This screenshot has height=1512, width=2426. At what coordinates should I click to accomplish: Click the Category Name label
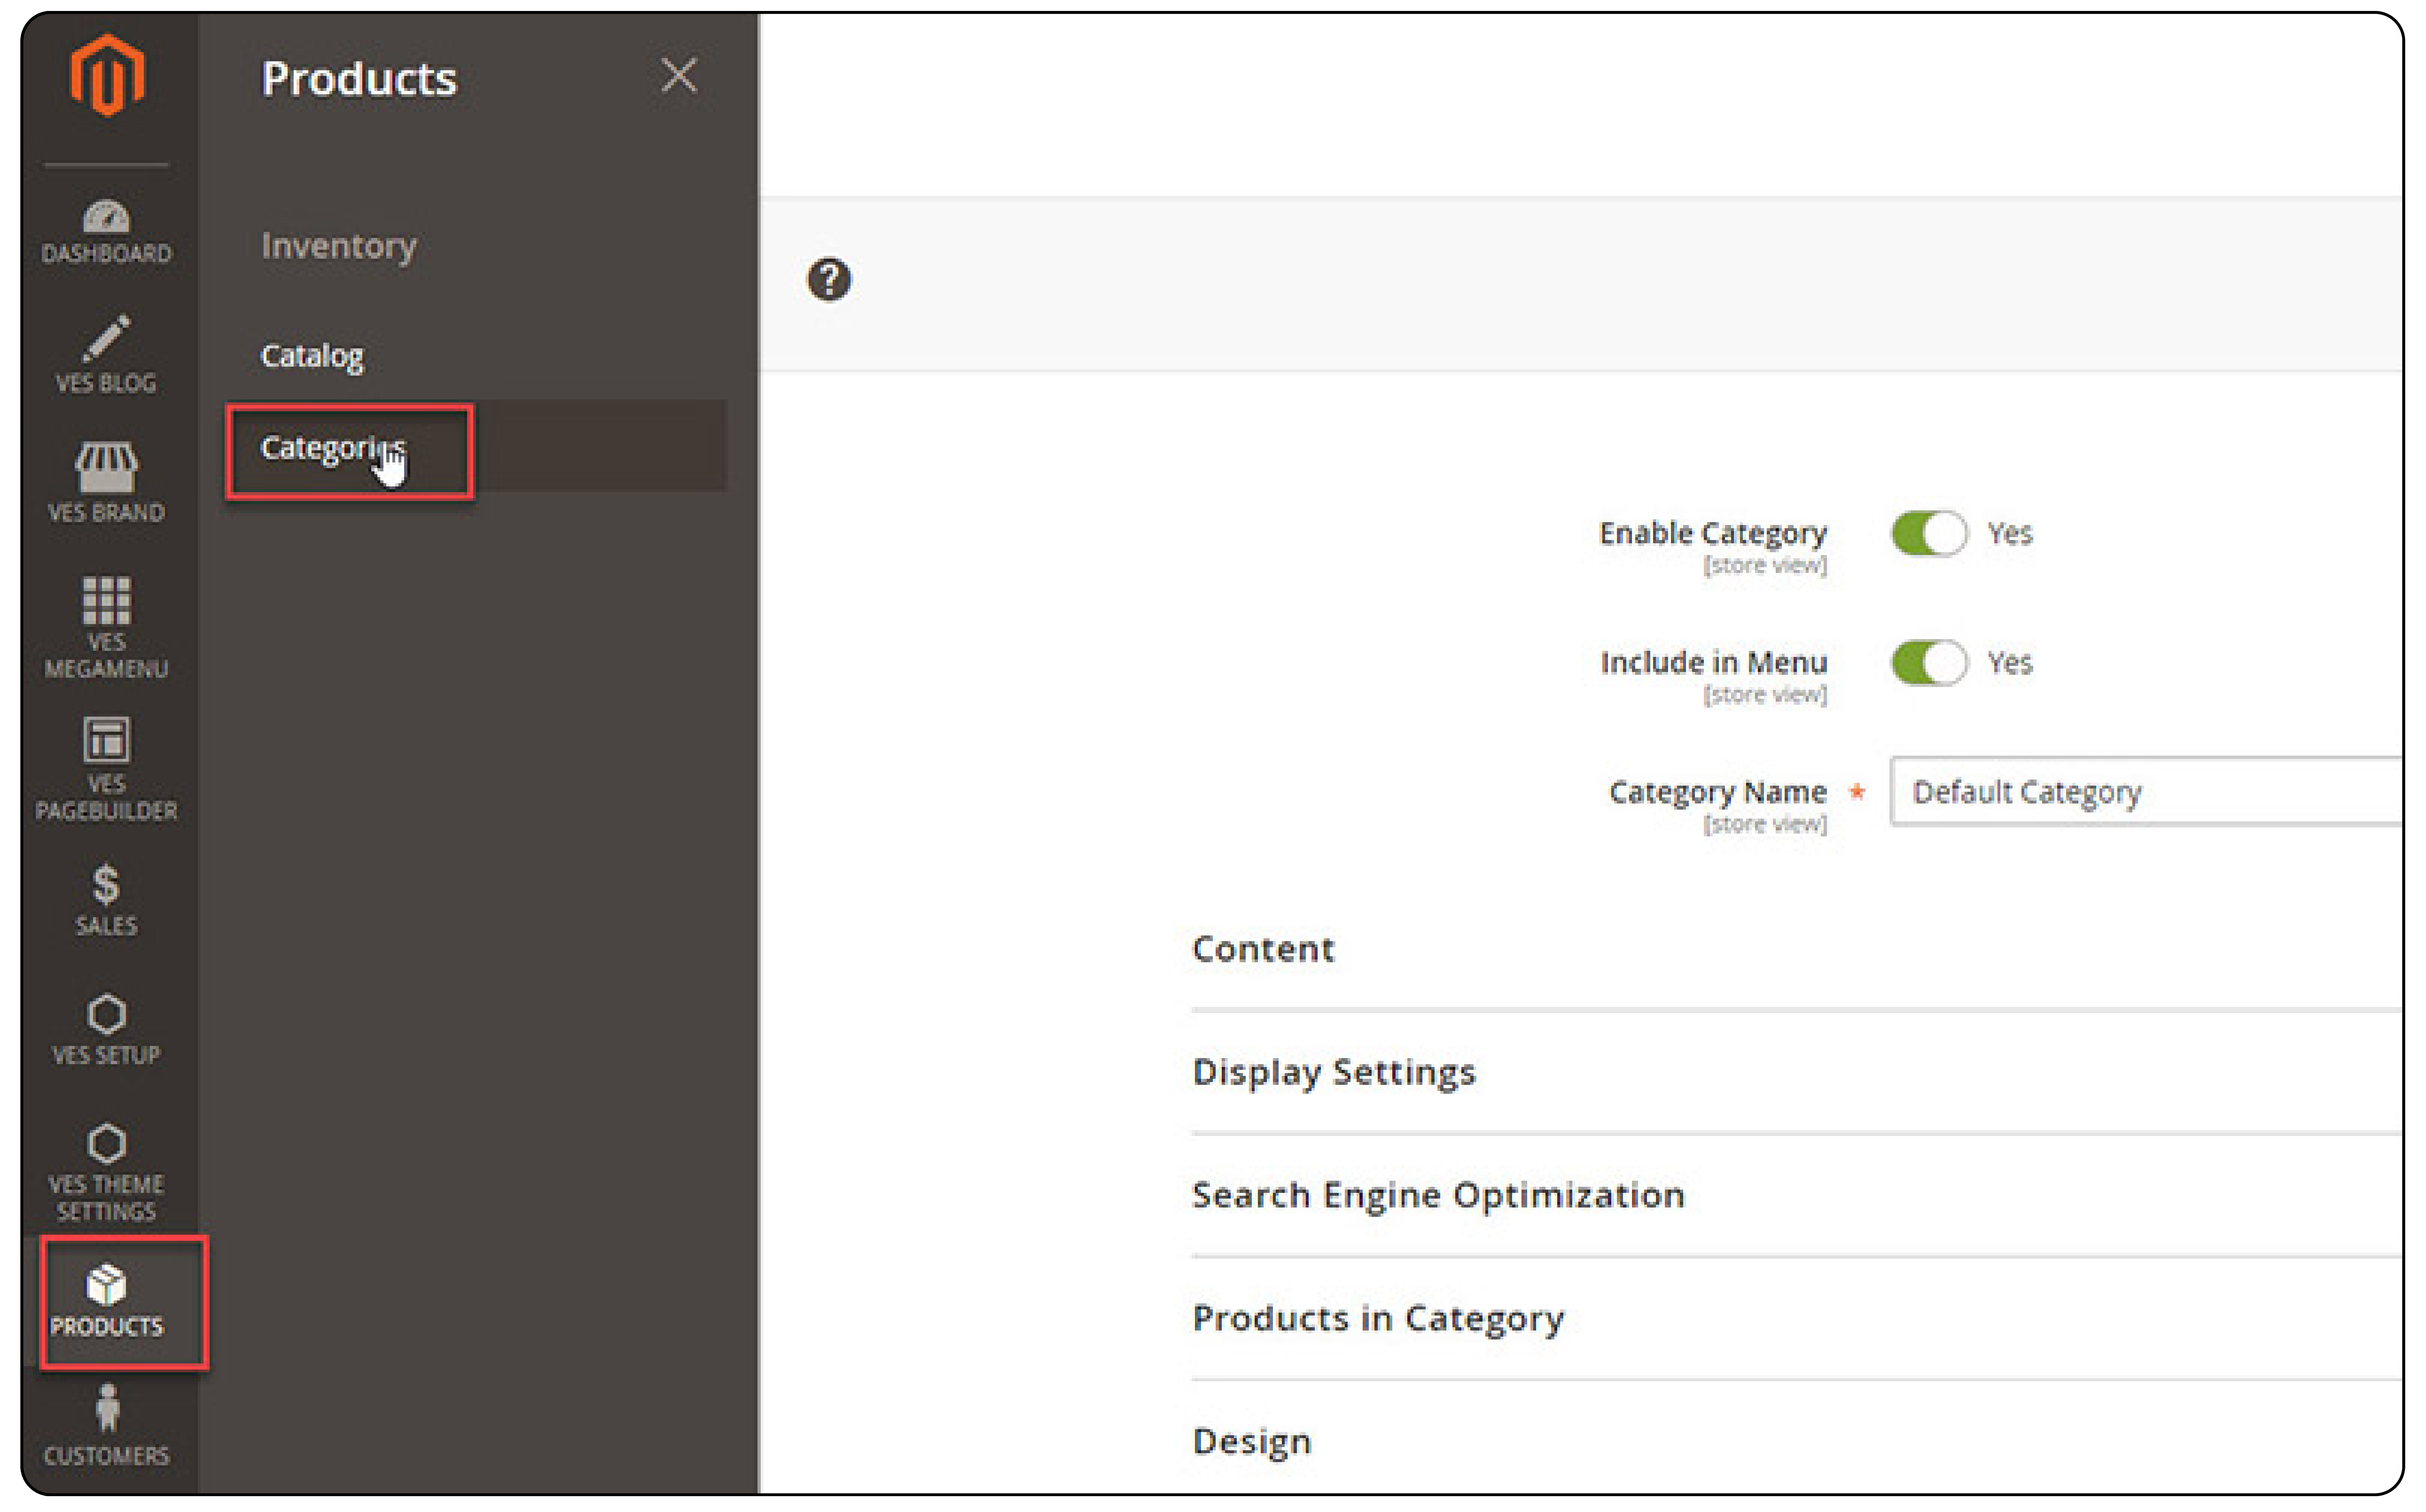coord(1718,793)
